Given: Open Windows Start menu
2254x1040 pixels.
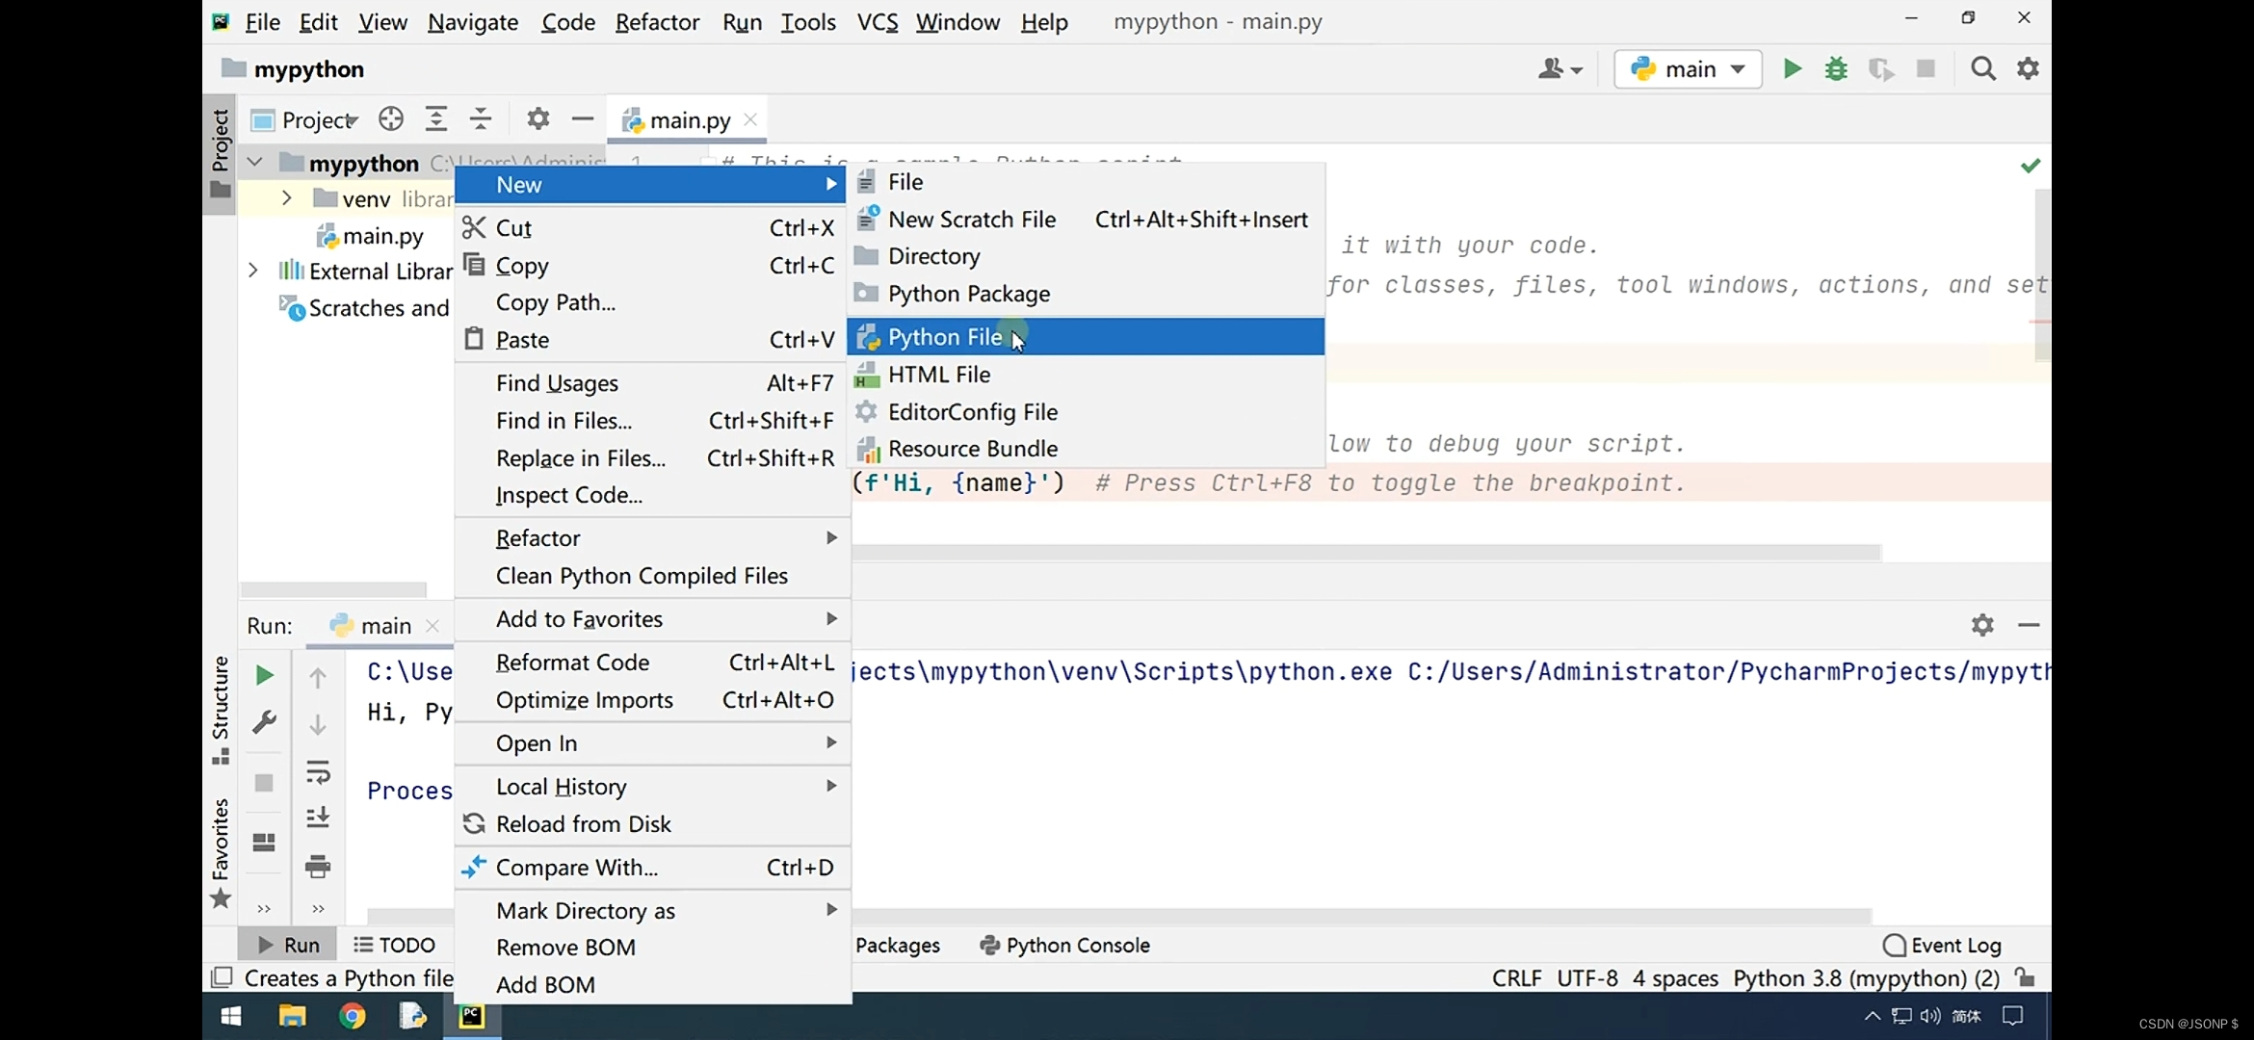Looking at the screenshot, I should (231, 1016).
